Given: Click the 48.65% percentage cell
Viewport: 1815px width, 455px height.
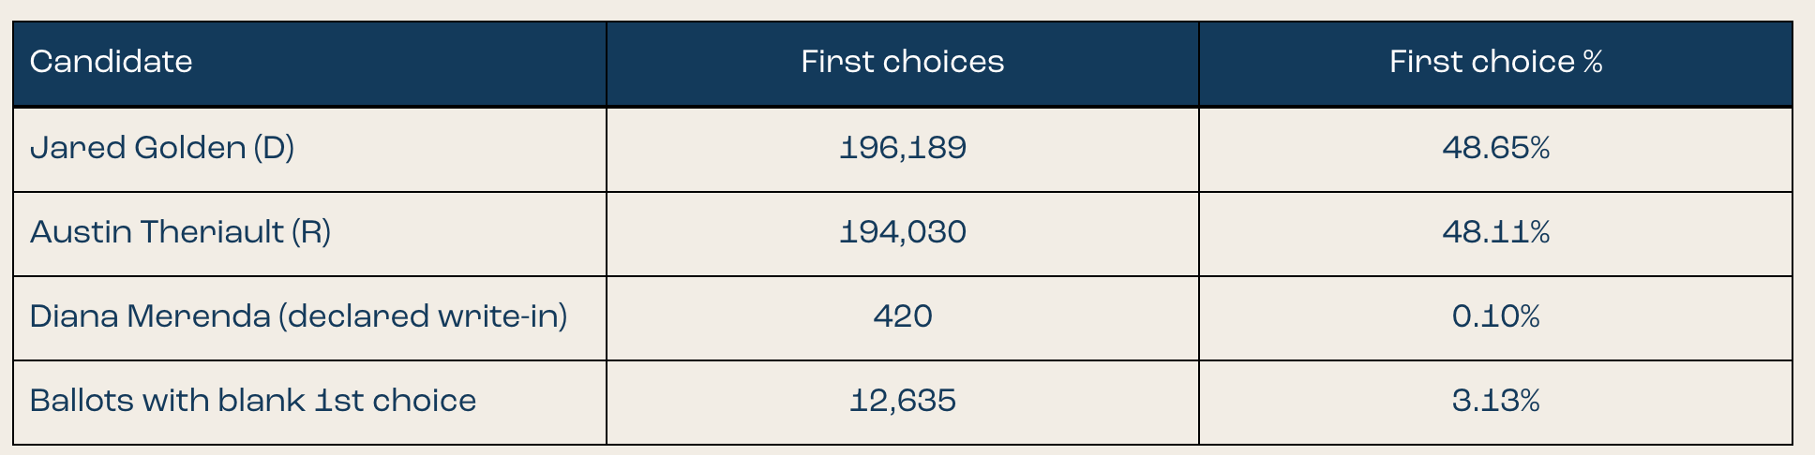Looking at the screenshot, I should point(1495,150).
